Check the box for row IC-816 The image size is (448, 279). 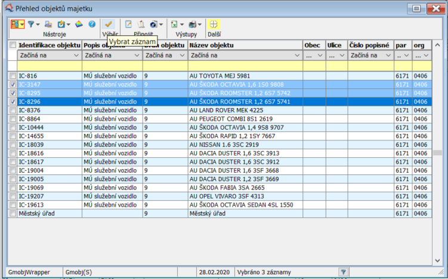tap(13, 76)
